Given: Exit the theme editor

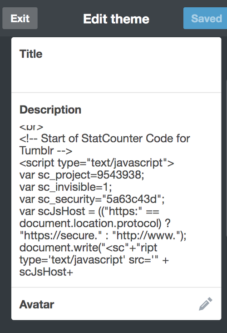Looking at the screenshot, I should coord(20,18).
